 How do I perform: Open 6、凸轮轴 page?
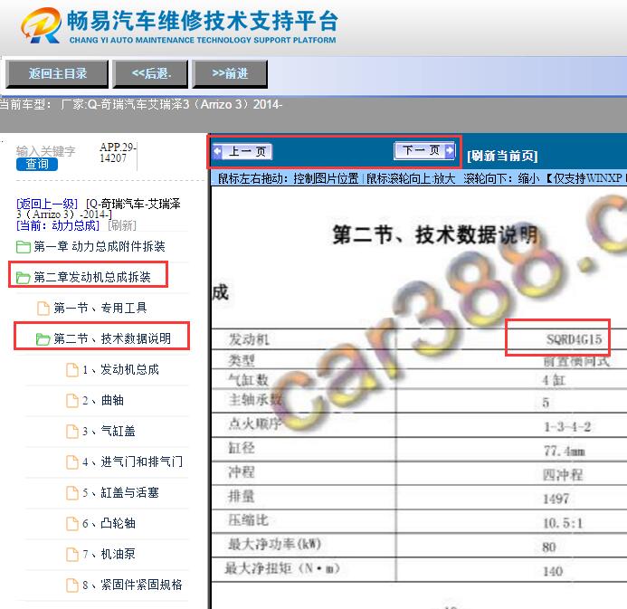pyautogui.click(x=109, y=523)
